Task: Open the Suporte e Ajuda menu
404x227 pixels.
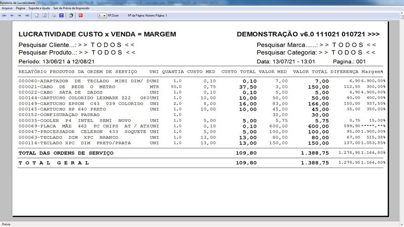Action: coord(39,8)
